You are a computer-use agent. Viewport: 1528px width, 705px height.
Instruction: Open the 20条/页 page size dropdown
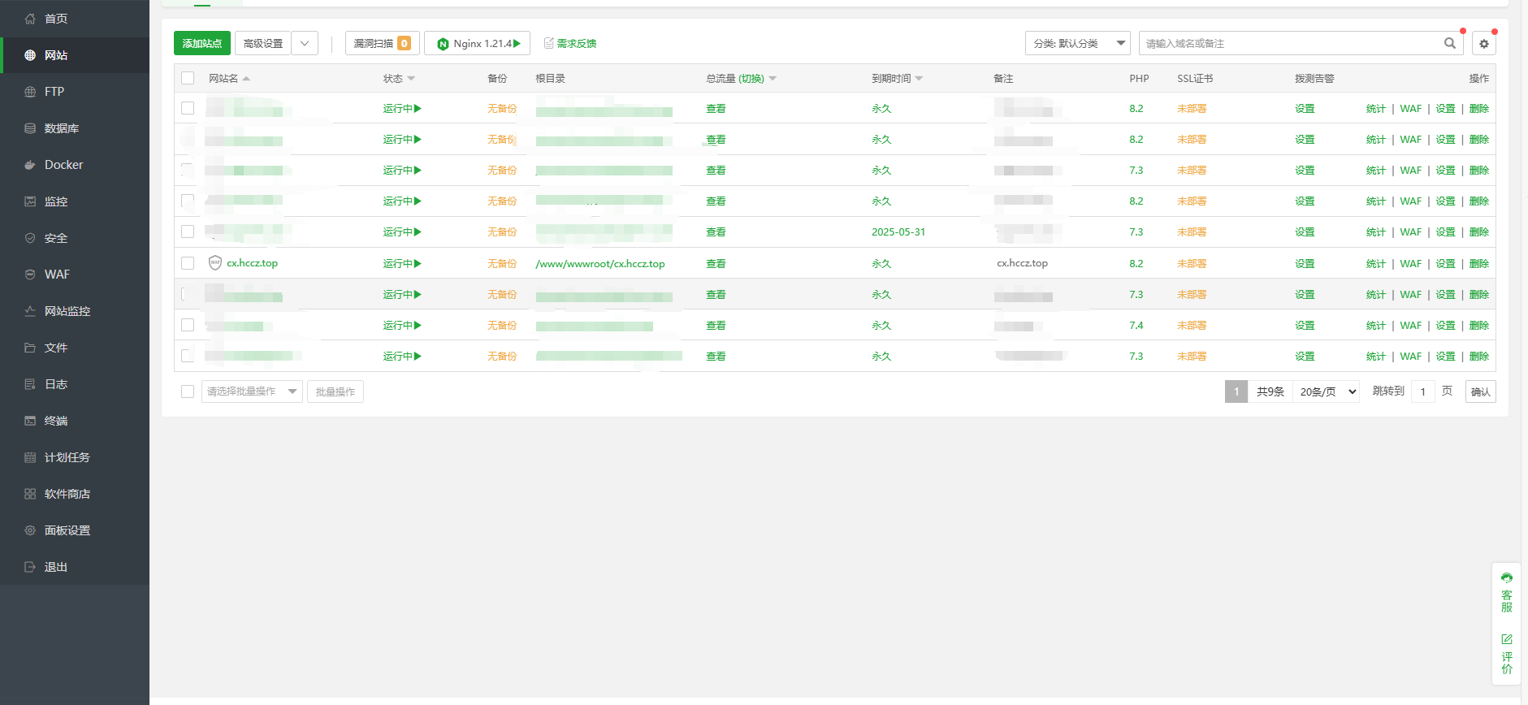[x=1327, y=391]
